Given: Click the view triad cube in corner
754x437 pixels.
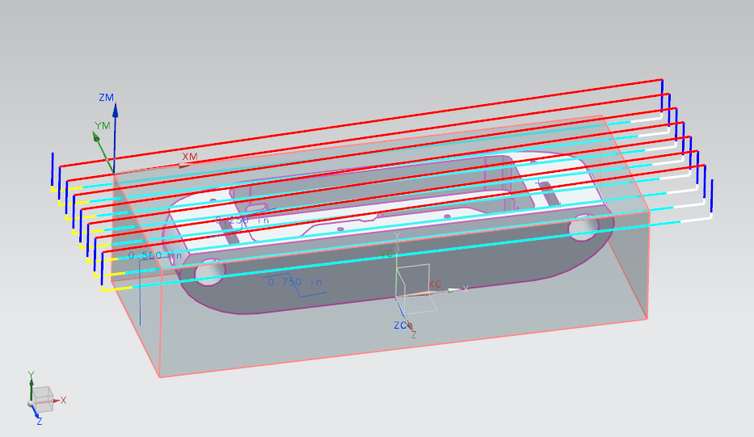Looking at the screenshot, I should [x=42, y=397].
